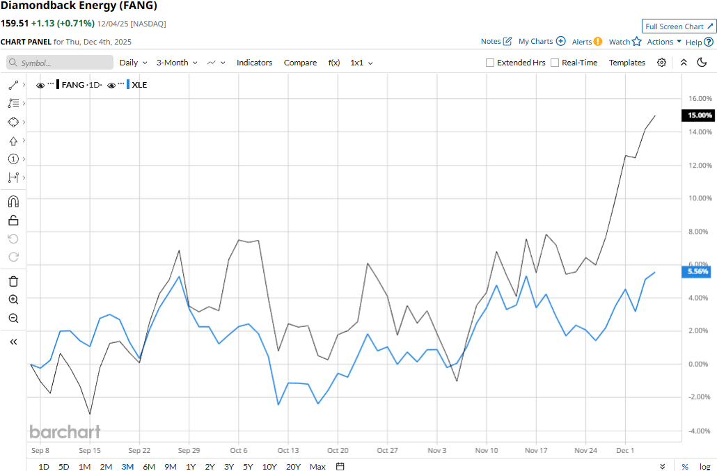The height and width of the screenshot is (471, 717).
Task: Select the 1M time range
Action: [84, 466]
